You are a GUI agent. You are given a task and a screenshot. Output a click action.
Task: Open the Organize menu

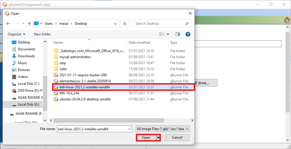coord(16,34)
